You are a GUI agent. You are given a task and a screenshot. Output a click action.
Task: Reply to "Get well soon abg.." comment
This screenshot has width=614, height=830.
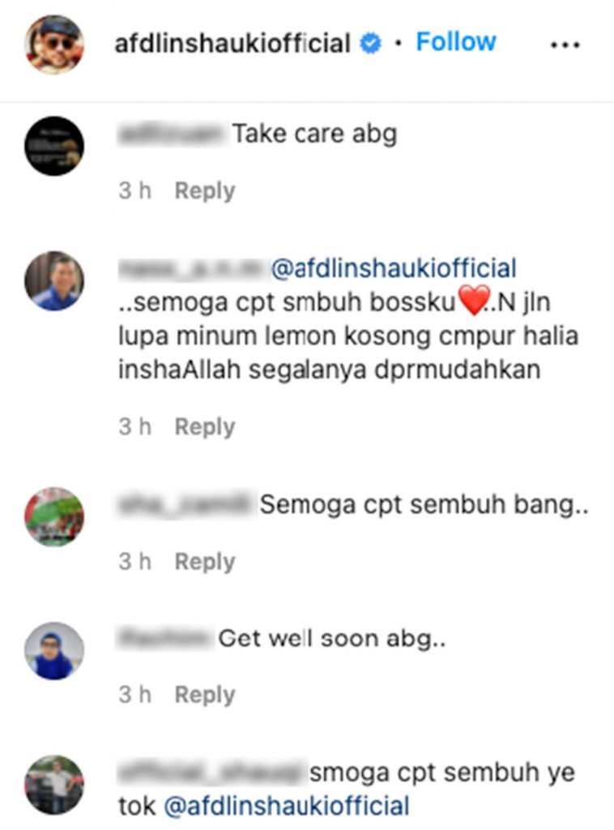205,695
